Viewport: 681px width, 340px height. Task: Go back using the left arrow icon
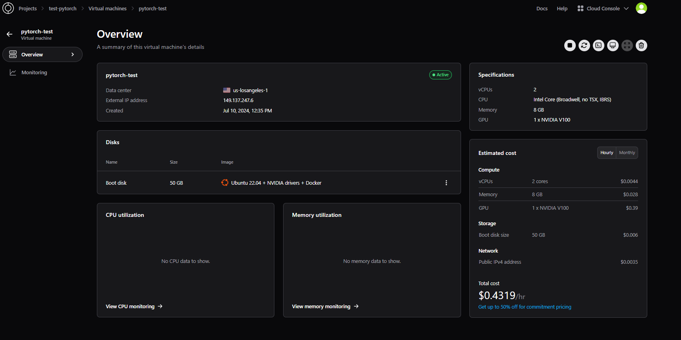coord(10,34)
